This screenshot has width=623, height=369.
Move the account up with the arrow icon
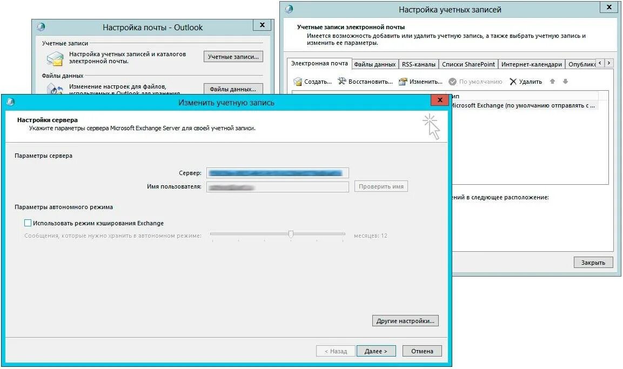(x=552, y=82)
